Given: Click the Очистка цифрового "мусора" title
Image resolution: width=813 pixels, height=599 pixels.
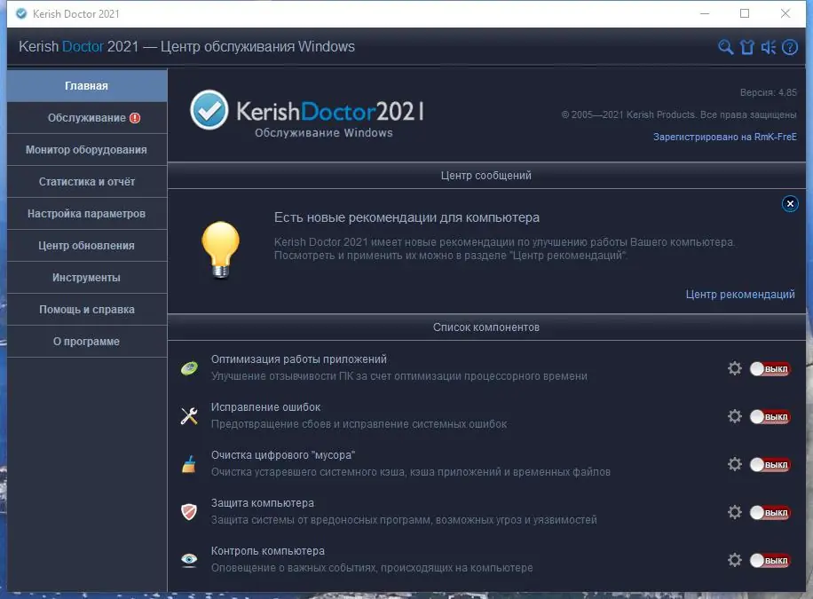Looking at the screenshot, I should [x=282, y=455].
